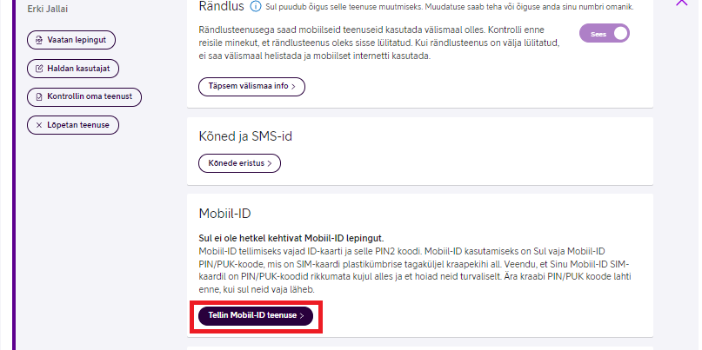Toggle the Rändlus 'Sees' switch off
The width and height of the screenshot is (702, 350).
click(x=605, y=34)
